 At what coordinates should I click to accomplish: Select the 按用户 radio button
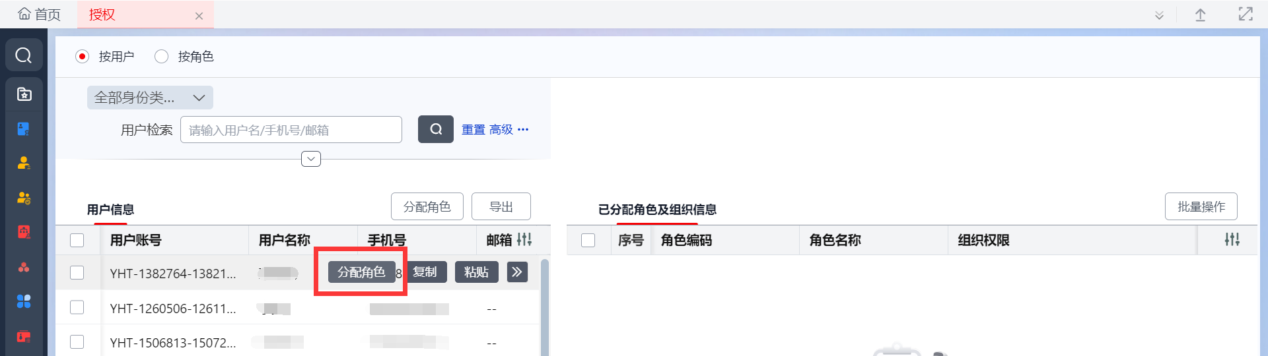point(83,57)
